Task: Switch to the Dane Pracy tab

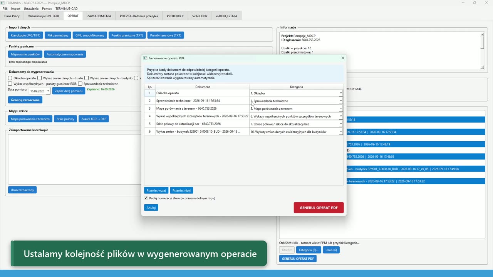Action: click(12, 16)
